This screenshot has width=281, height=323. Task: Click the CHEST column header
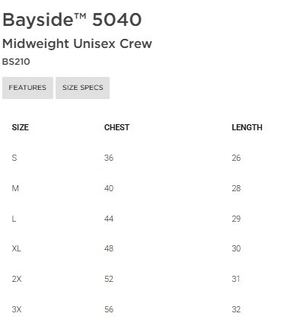coord(117,127)
